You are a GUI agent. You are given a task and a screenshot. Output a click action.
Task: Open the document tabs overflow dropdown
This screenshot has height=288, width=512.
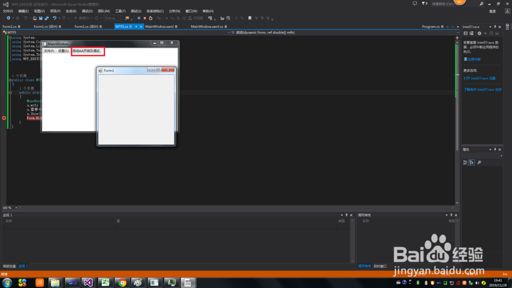coord(458,27)
